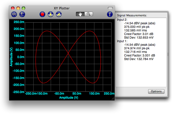The image size is (177, 114).
Task: Click the '132.585 mV rms' value
Action: [135, 30]
